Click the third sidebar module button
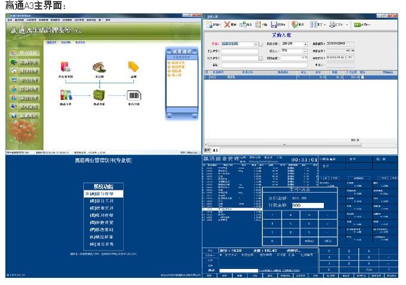The width and height of the screenshot is (406, 285). click(24, 71)
